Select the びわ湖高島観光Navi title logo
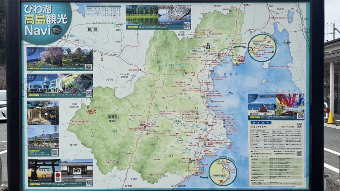This screenshot has height=191, width=340. point(46,20)
